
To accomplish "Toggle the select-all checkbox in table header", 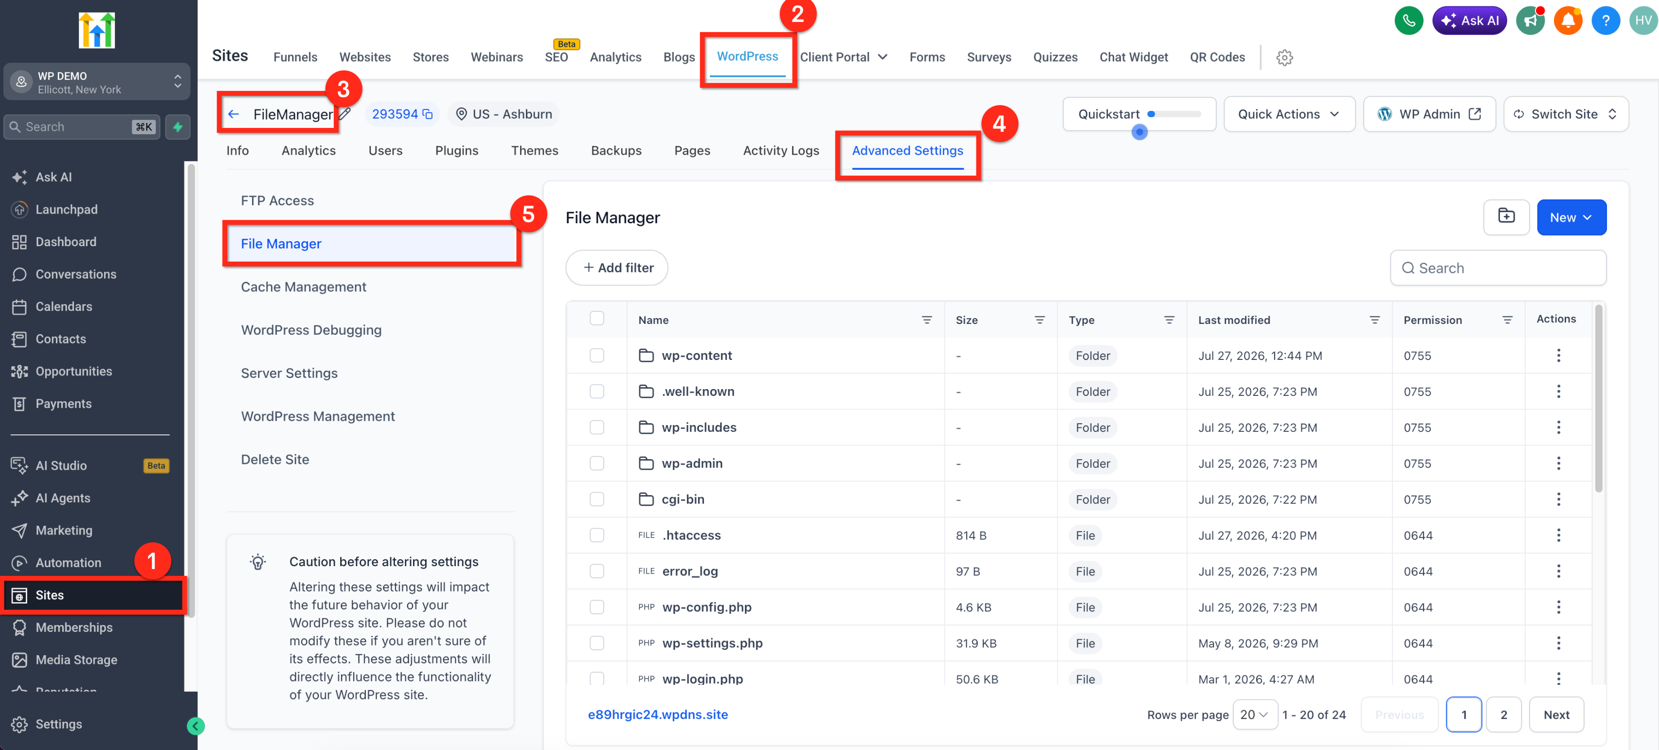I will 596,318.
